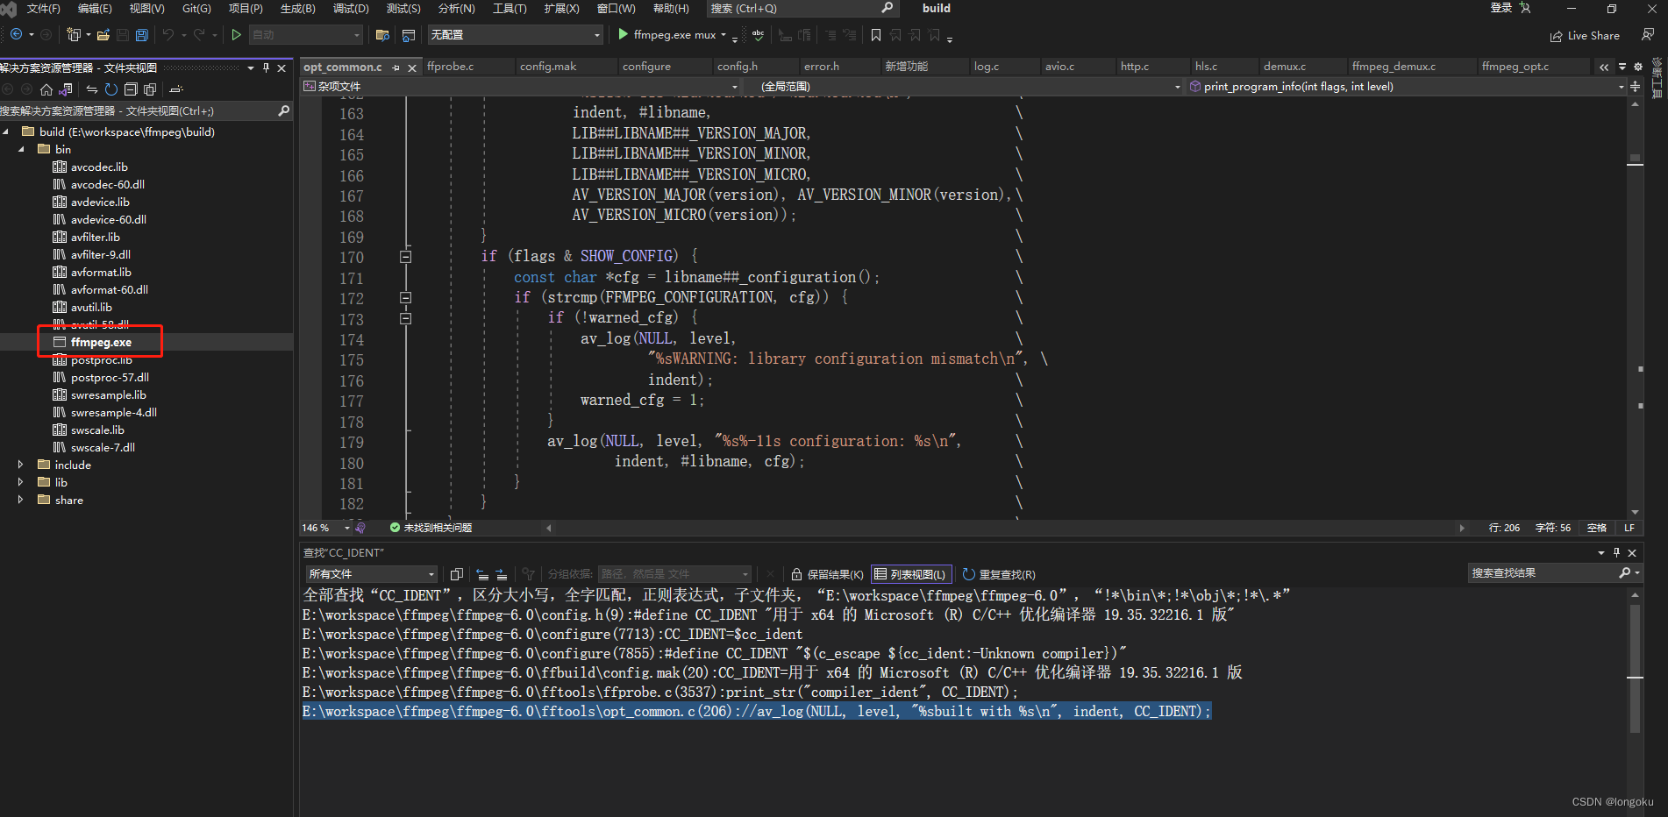Toggle a bookmark on the current line
This screenshot has height=817, width=1668.
[875, 36]
